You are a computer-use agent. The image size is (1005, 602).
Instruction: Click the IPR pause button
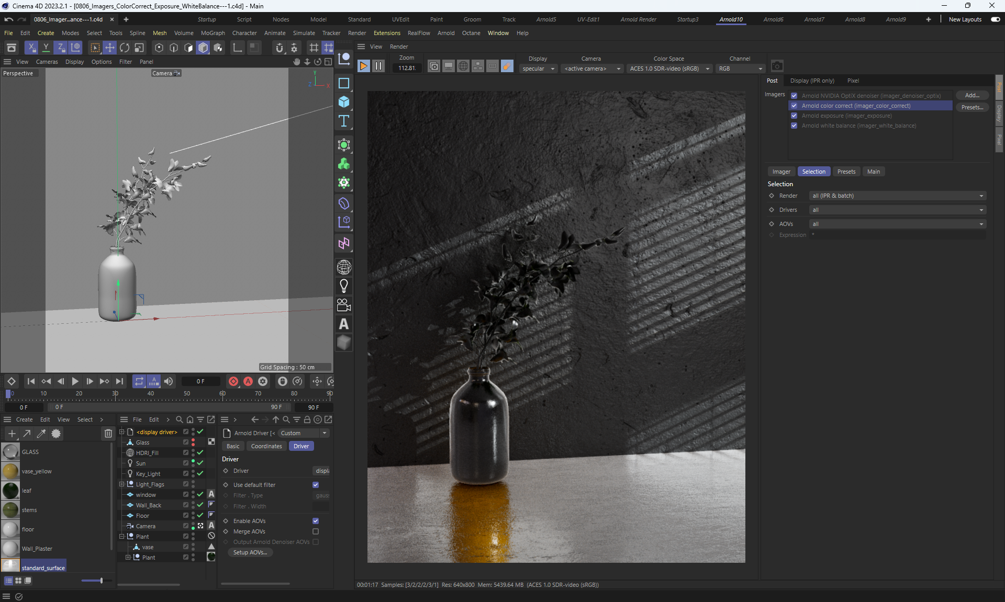[x=378, y=66]
